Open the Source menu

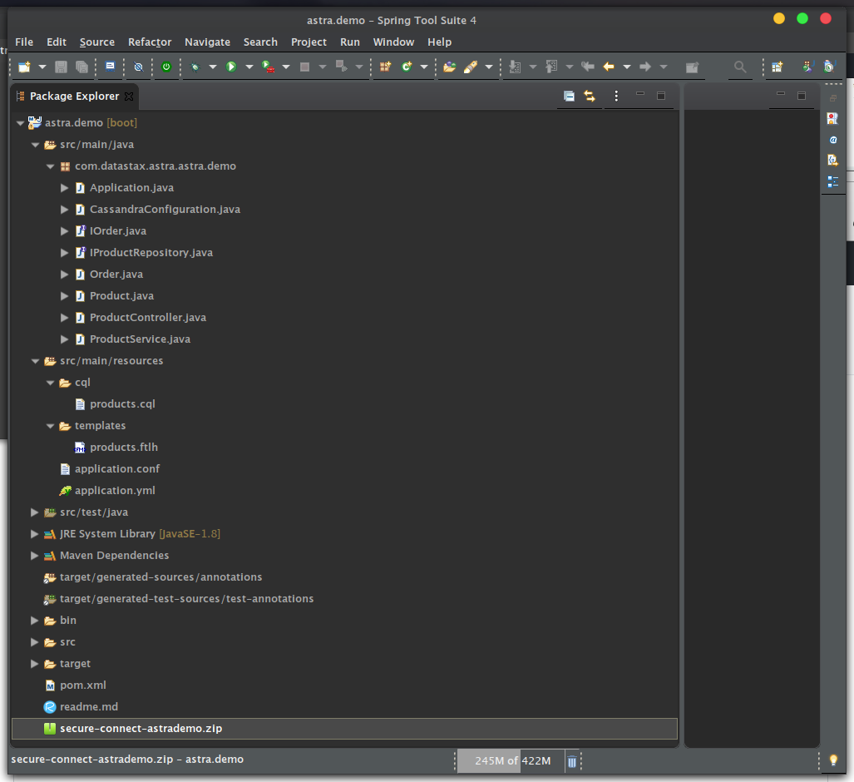tap(97, 42)
